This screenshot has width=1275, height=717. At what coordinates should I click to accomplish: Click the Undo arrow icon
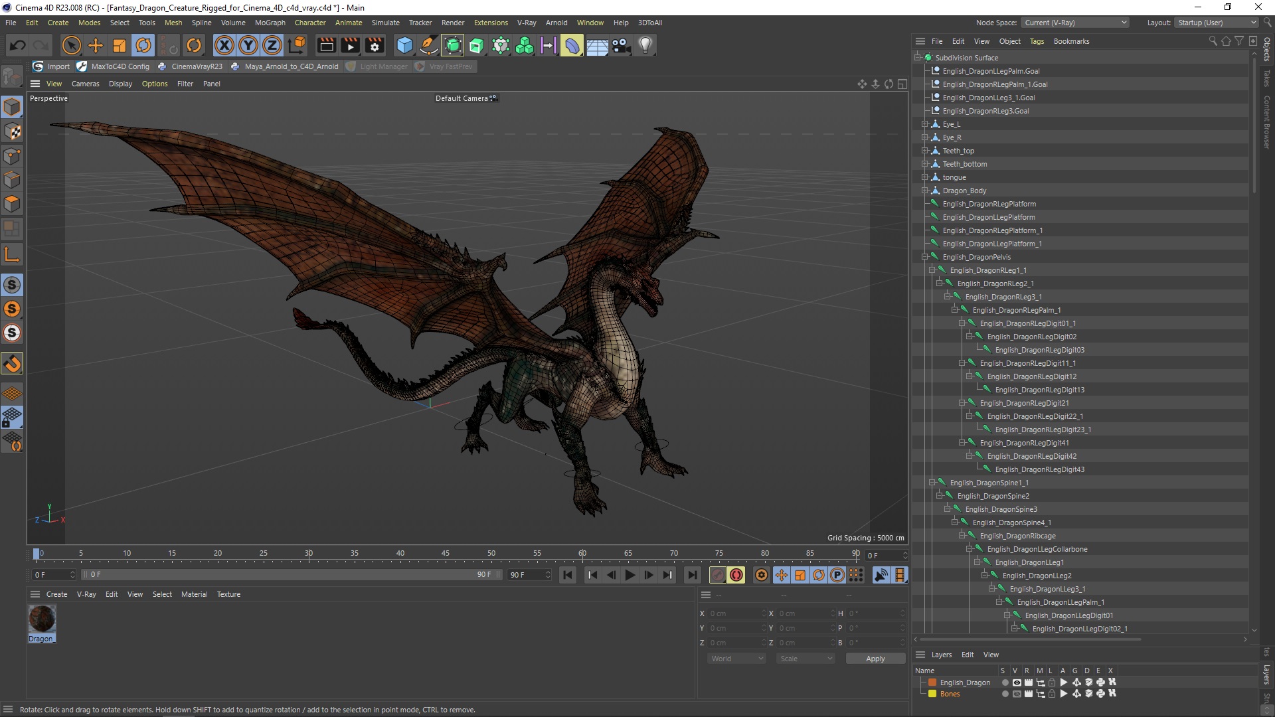pyautogui.click(x=18, y=45)
